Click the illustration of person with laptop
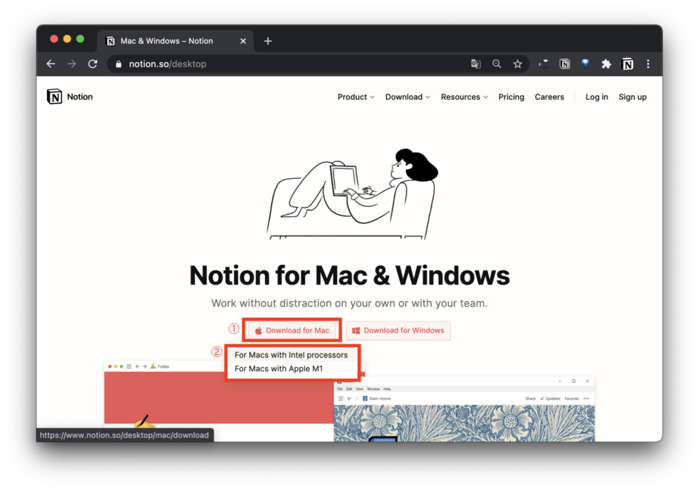Image resolution: width=699 pixels, height=490 pixels. tap(352, 194)
